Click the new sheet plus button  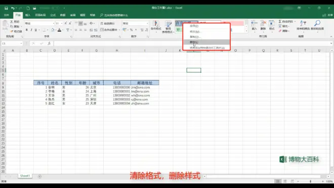(x=39, y=176)
